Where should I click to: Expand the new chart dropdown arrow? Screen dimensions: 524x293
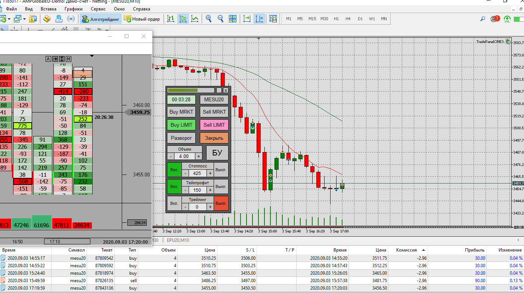[x=9, y=19]
